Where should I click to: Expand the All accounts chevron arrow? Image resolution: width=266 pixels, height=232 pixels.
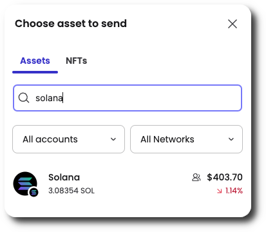tap(113, 139)
